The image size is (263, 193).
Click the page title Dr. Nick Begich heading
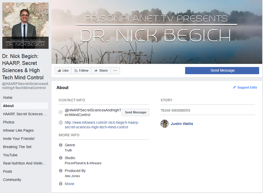click(x=23, y=67)
